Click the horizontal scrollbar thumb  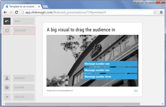pos(72,104)
